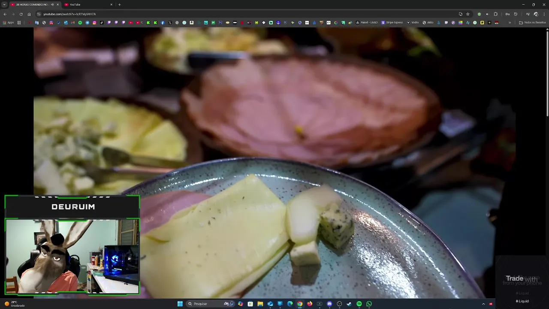Viewport: 549px width, 309px height.
Task: Open the Extensions puzzle menu
Action: pos(495,14)
